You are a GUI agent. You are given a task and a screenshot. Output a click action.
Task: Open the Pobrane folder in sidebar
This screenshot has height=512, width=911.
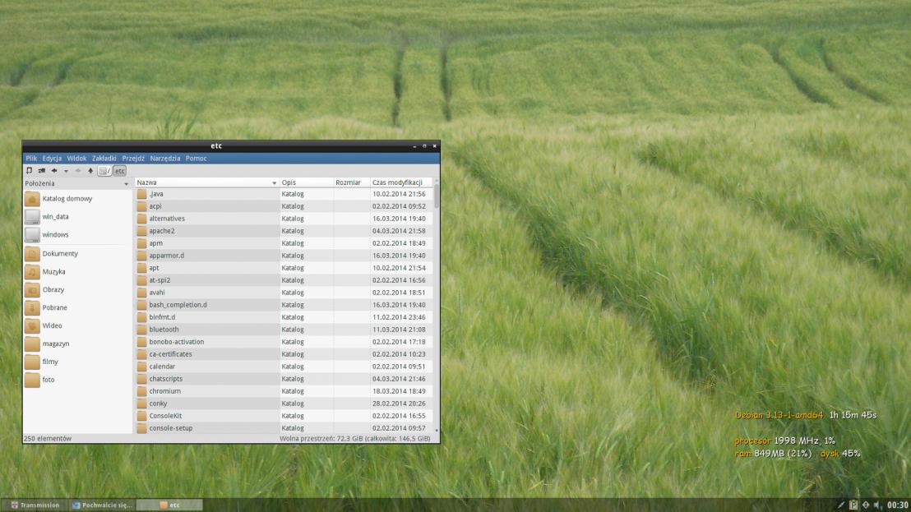point(54,307)
